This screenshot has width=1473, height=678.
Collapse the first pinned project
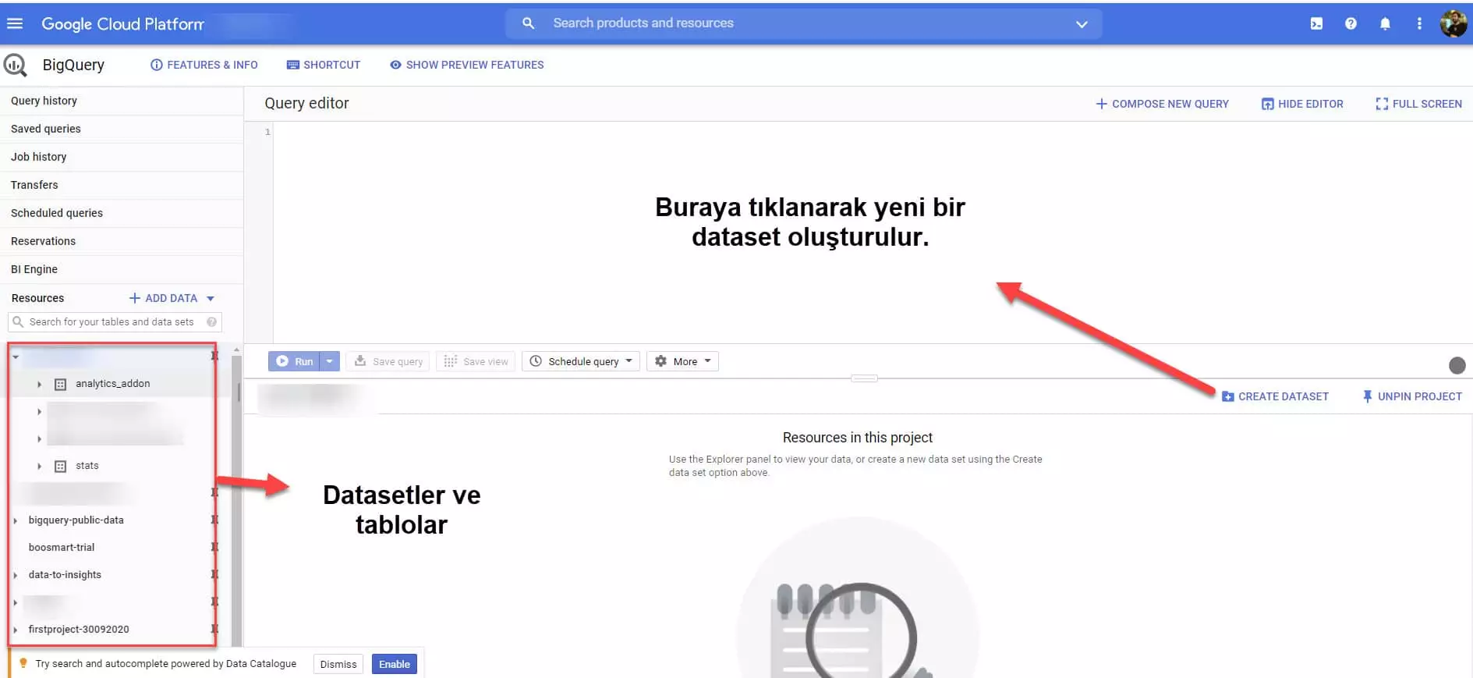point(15,357)
